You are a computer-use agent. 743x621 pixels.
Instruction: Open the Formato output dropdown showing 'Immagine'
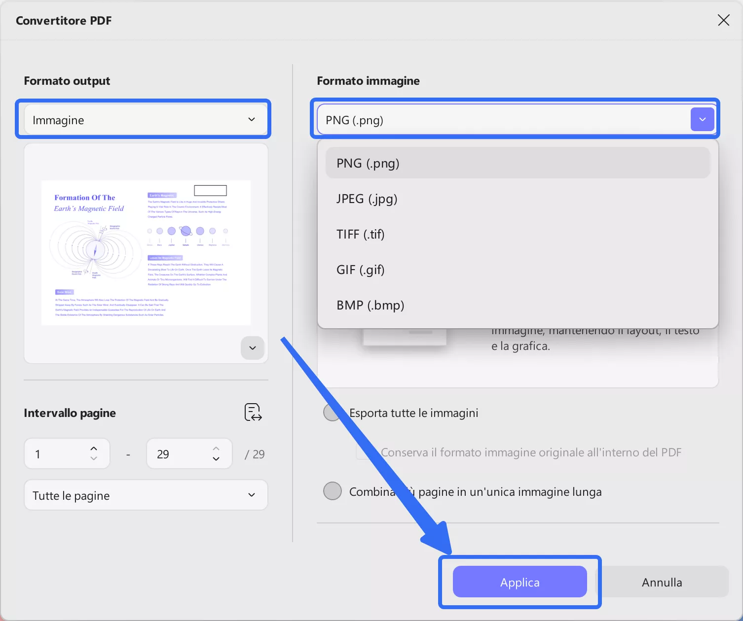tap(143, 119)
